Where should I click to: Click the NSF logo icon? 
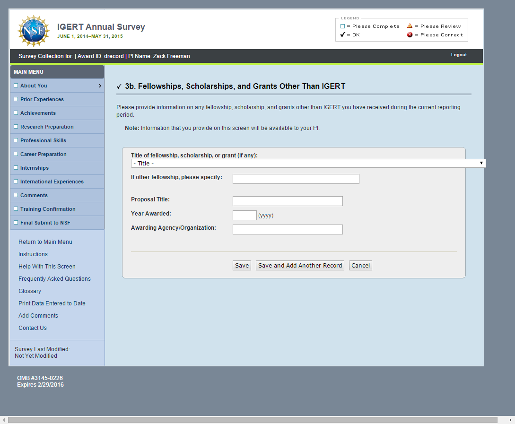tap(33, 31)
